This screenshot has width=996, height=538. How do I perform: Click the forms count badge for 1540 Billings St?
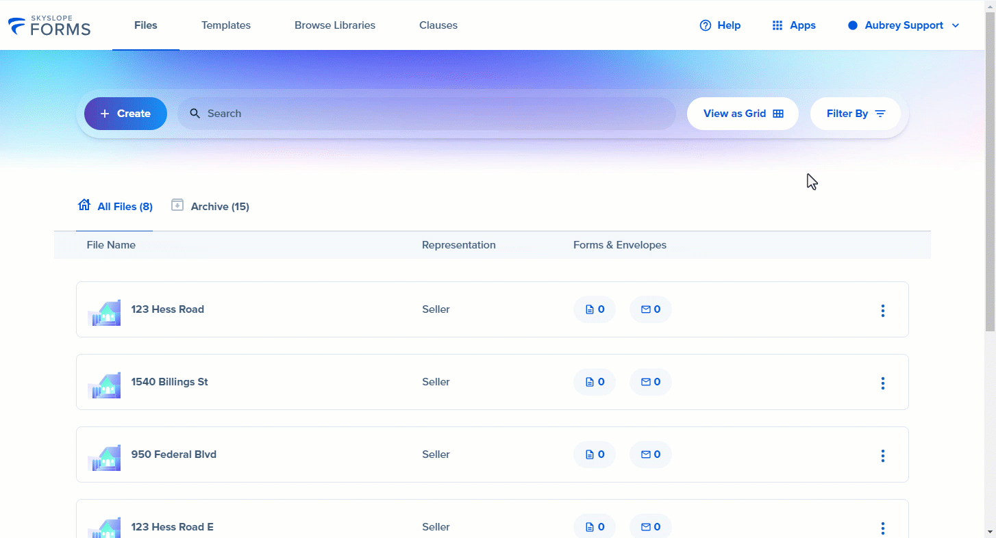595,382
